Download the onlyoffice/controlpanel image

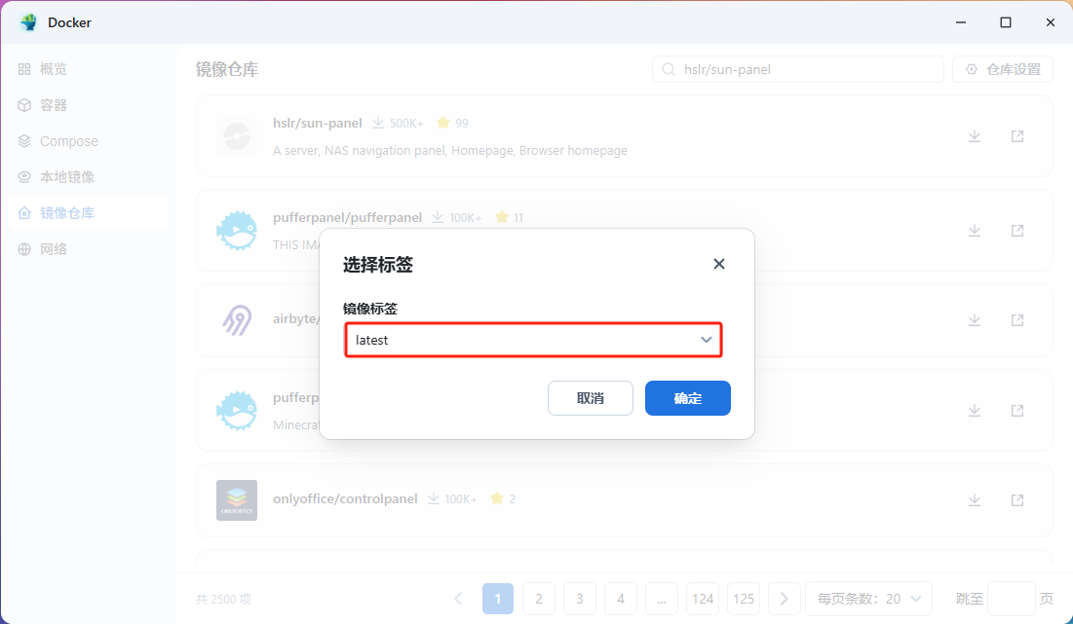click(x=975, y=500)
